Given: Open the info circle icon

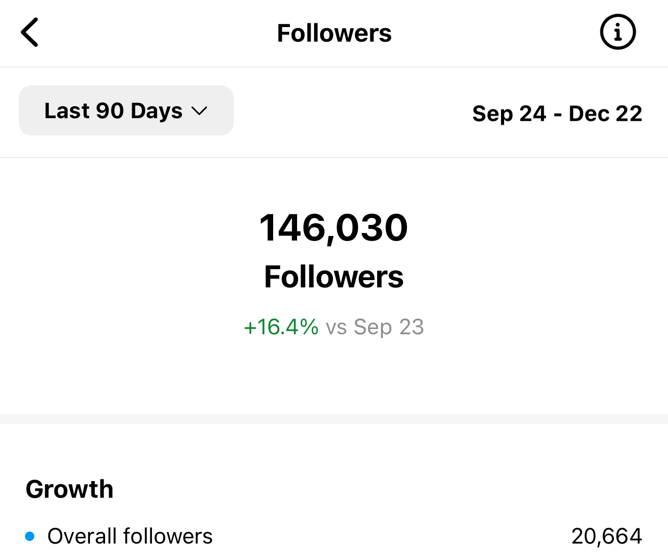Looking at the screenshot, I should tap(618, 32).
